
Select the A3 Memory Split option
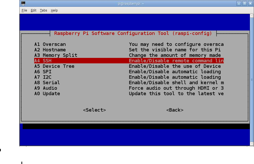tap(129, 55)
